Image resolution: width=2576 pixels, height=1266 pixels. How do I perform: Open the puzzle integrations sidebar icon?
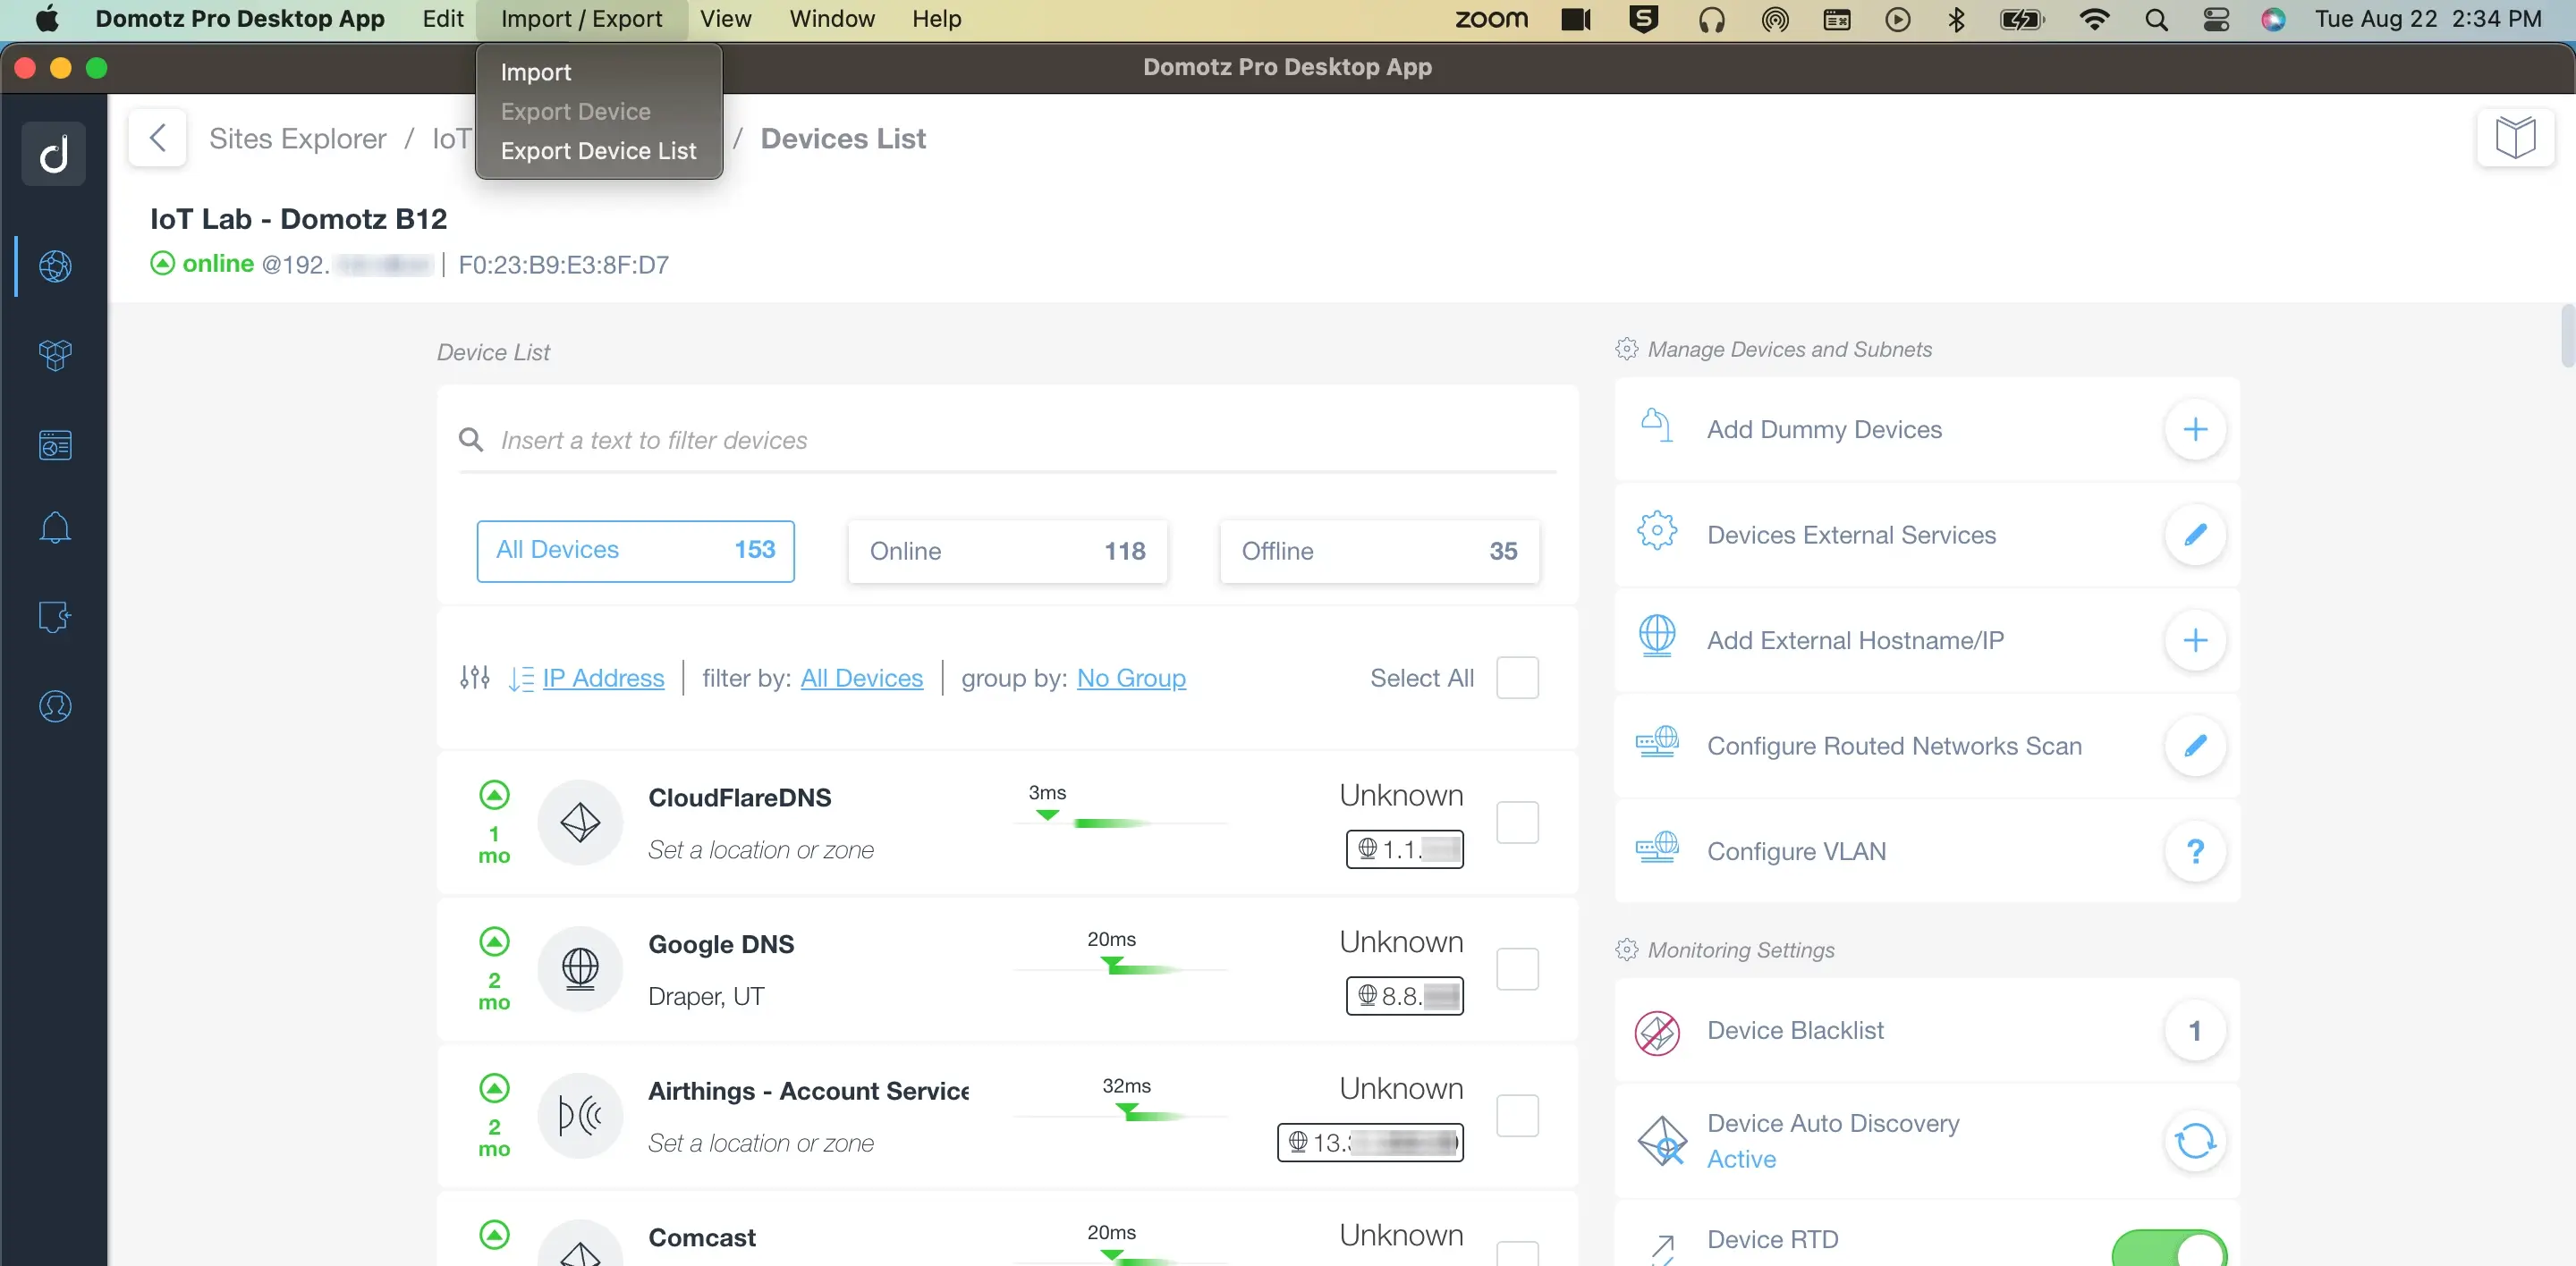55,617
